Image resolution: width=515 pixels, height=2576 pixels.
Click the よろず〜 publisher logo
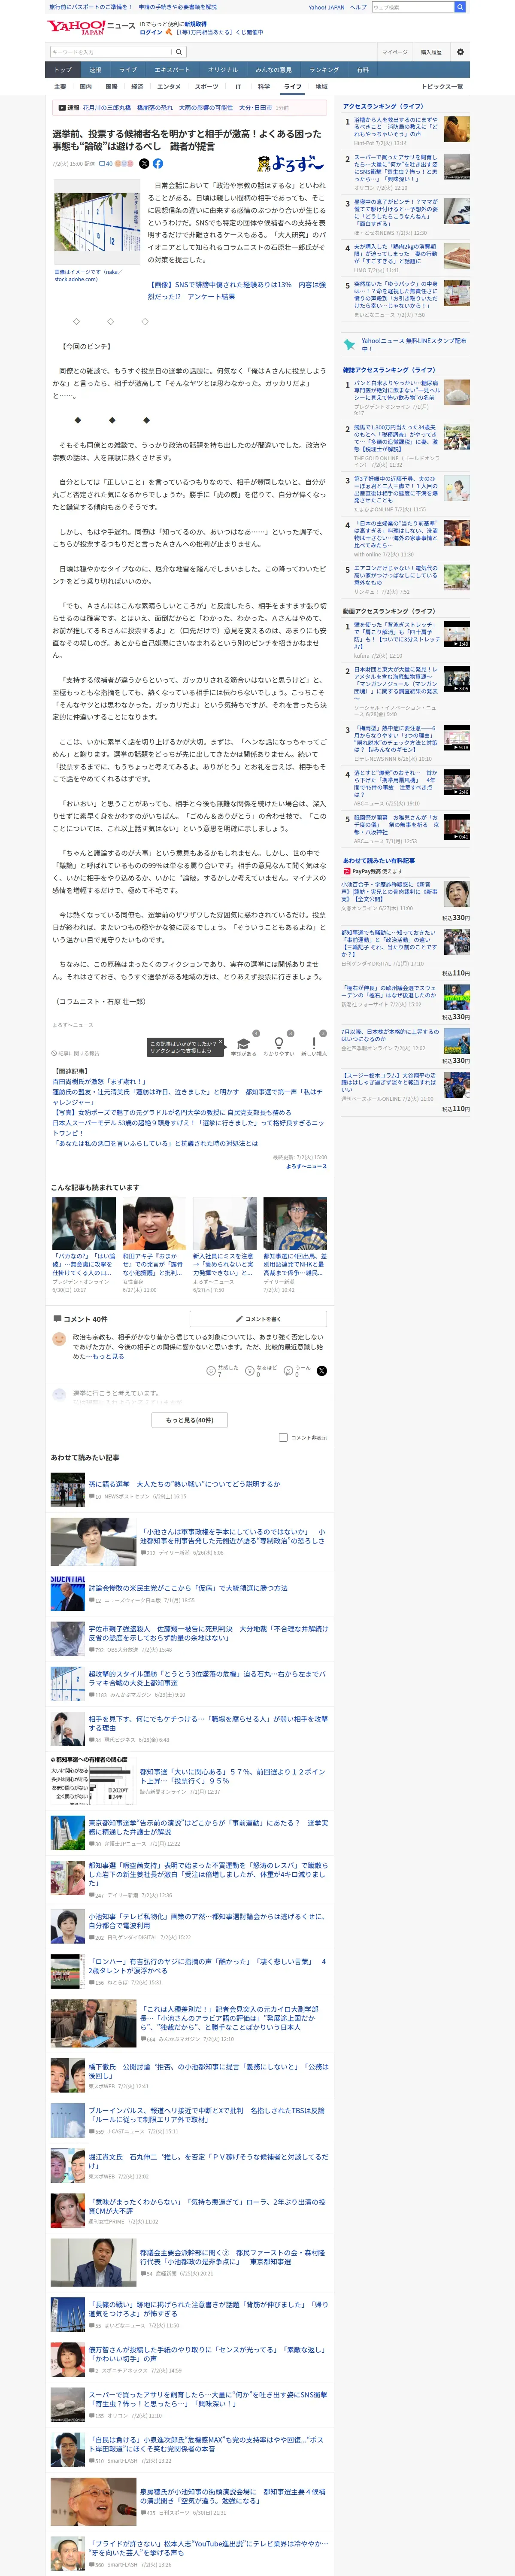click(x=291, y=163)
